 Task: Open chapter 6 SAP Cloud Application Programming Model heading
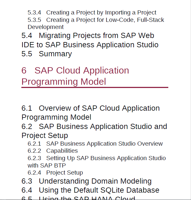tap(75, 76)
